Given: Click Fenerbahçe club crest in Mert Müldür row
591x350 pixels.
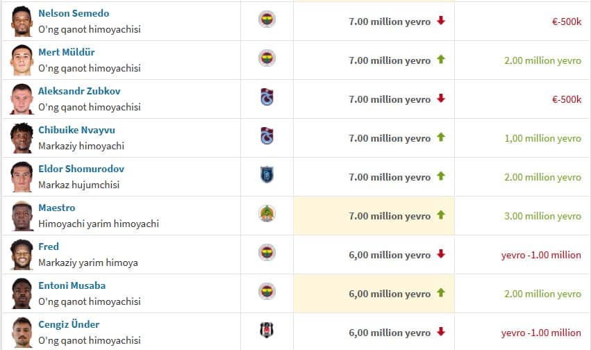Looking at the screenshot, I should (x=267, y=58).
